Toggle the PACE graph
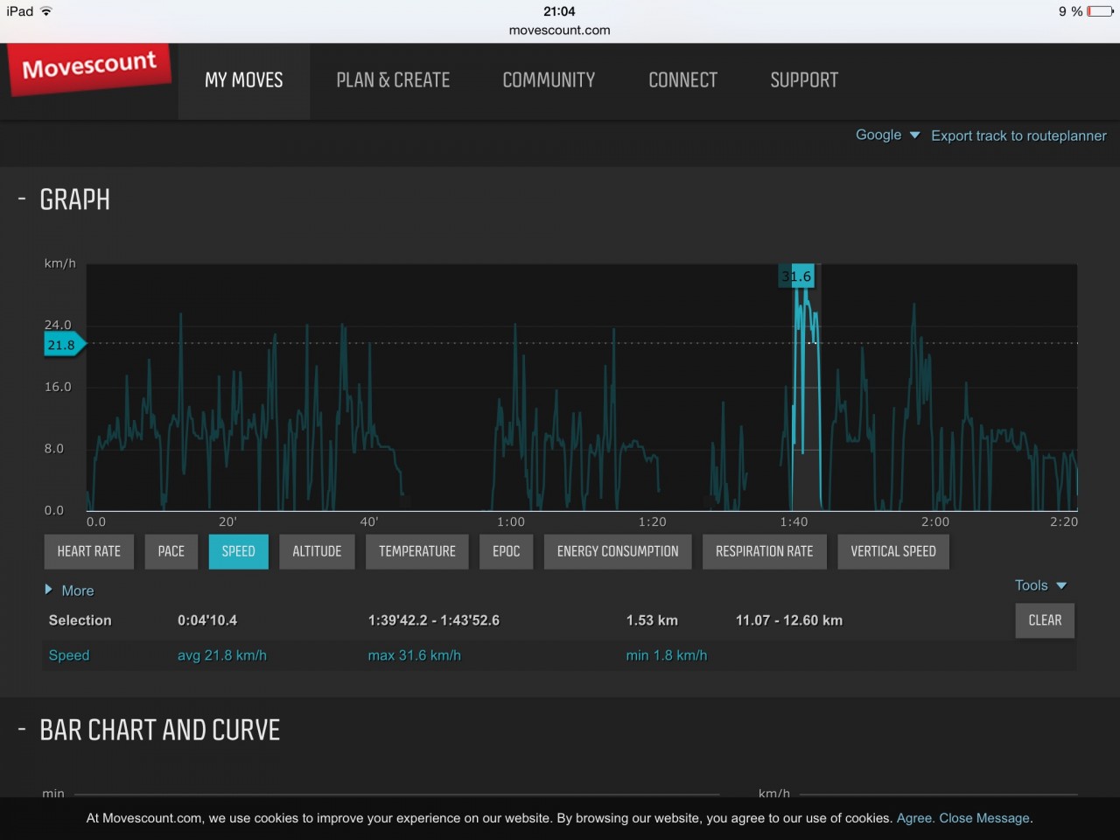 [x=171, y=551]
